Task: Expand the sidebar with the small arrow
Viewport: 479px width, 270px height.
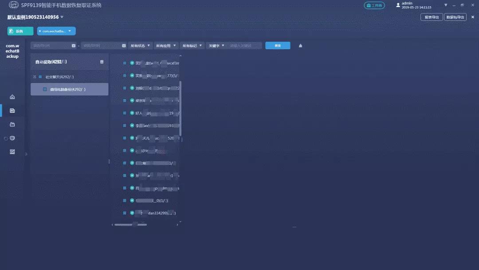Action: [x=26, y=154]
